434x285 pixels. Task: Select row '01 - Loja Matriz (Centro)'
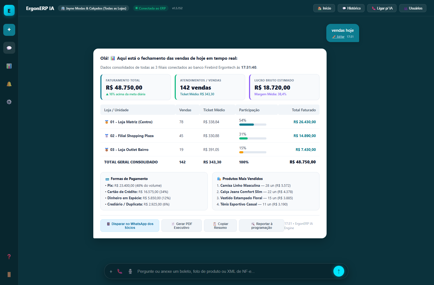point(210,122)
